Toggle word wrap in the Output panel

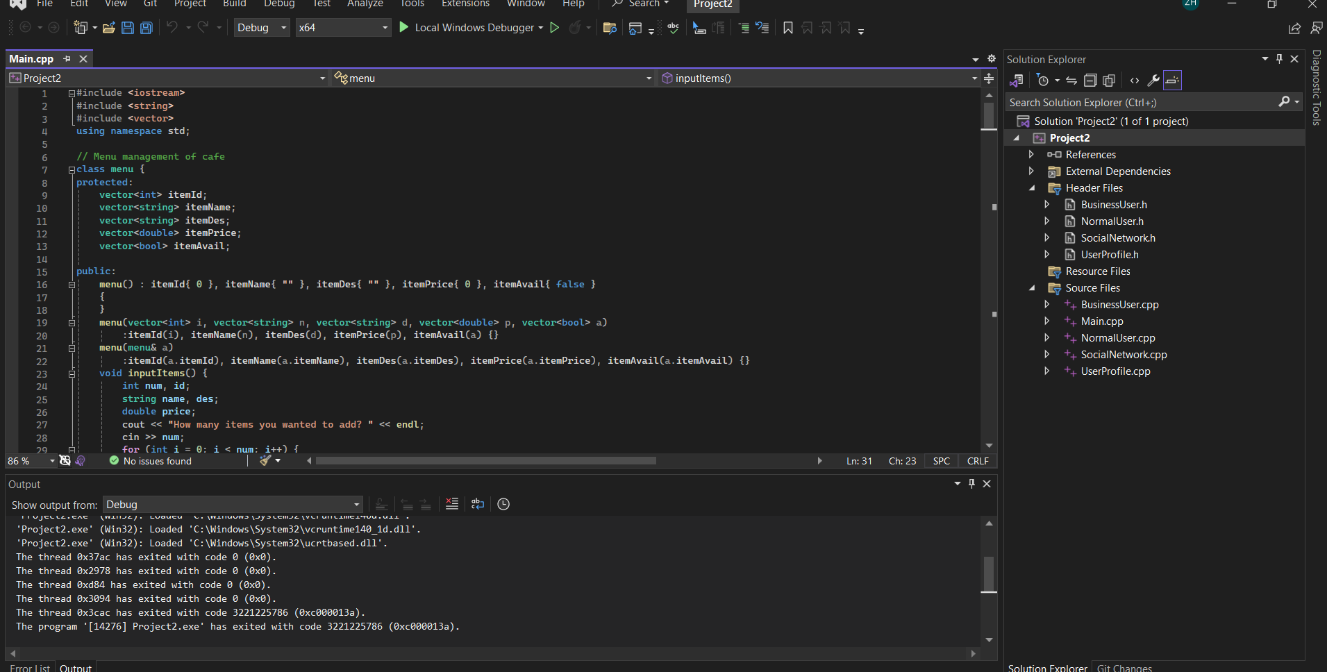tap(478, 504)
